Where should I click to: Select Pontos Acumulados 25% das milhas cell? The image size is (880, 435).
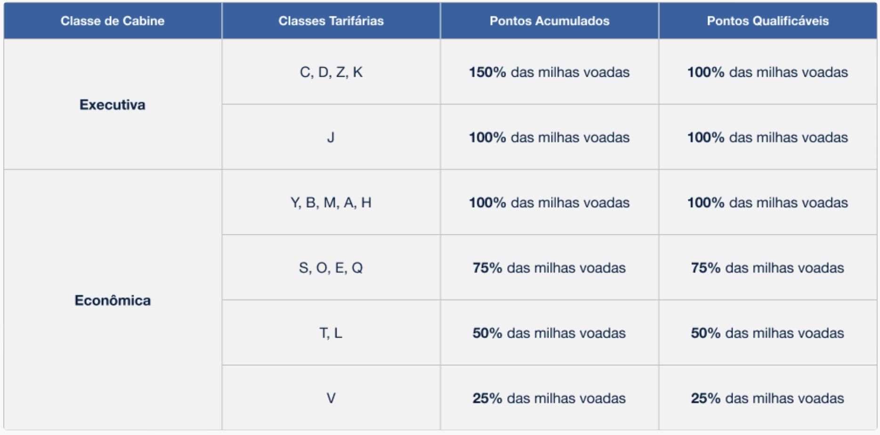pos(549,398)
